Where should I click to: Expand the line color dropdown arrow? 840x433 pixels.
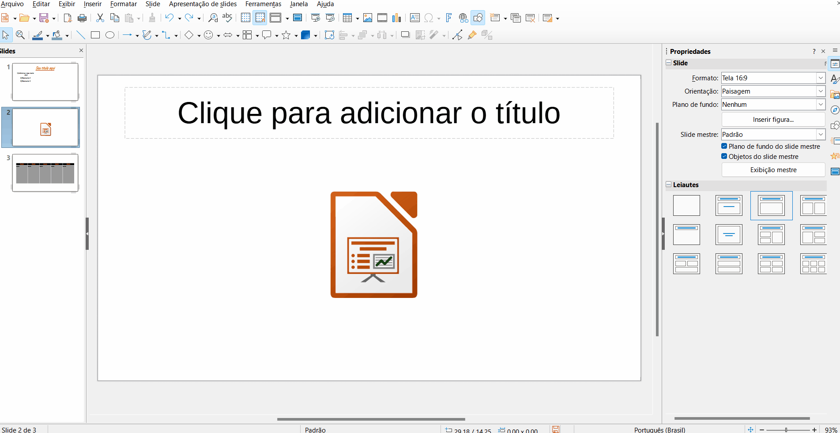tap(47, 35)
